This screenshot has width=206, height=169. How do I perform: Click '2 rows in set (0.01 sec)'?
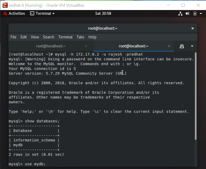pyautogui.click(x=36, y=155)
